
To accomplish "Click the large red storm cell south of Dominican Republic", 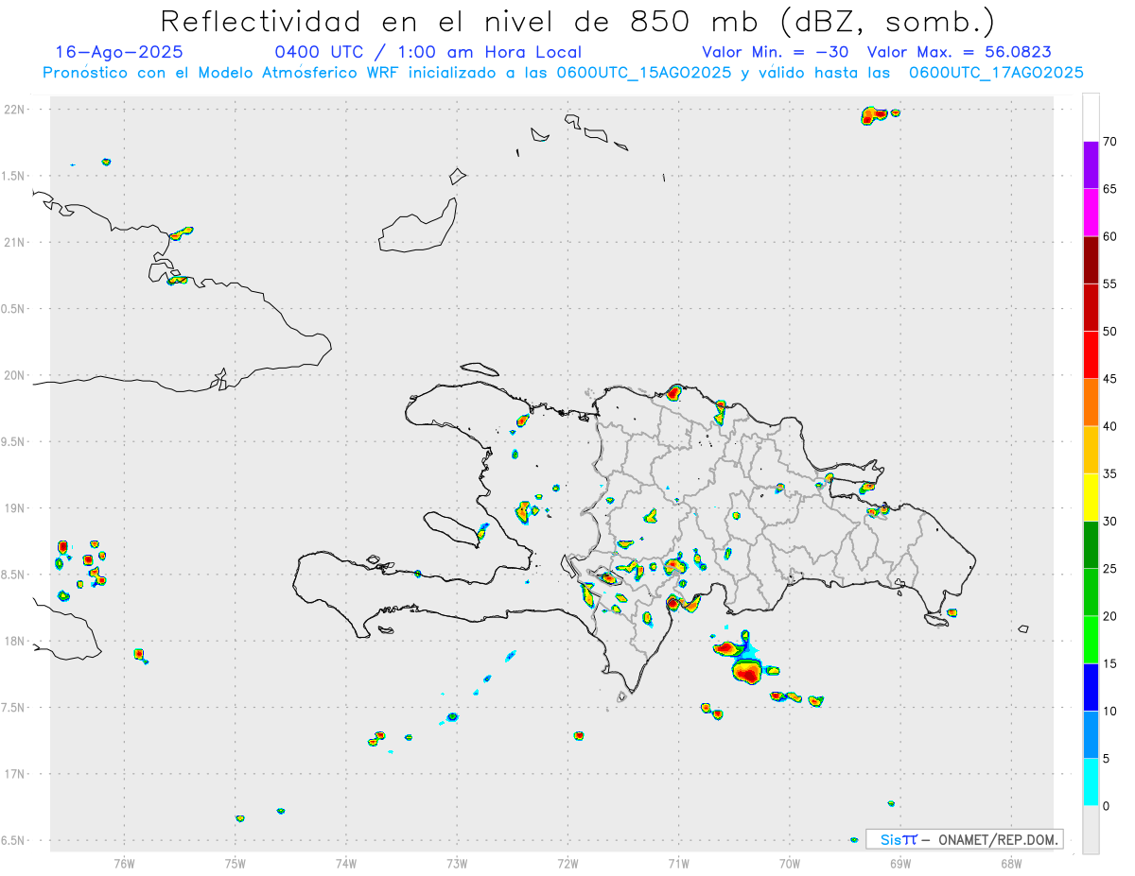I will coord(746,672).
